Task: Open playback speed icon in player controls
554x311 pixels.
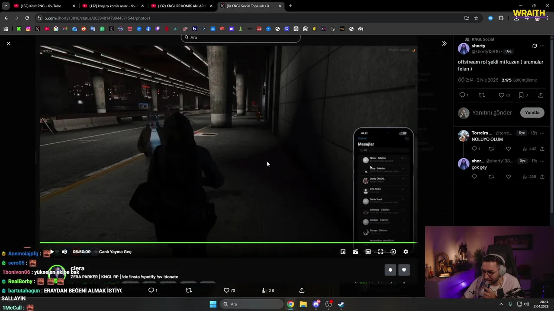Action: click(393, 252)
